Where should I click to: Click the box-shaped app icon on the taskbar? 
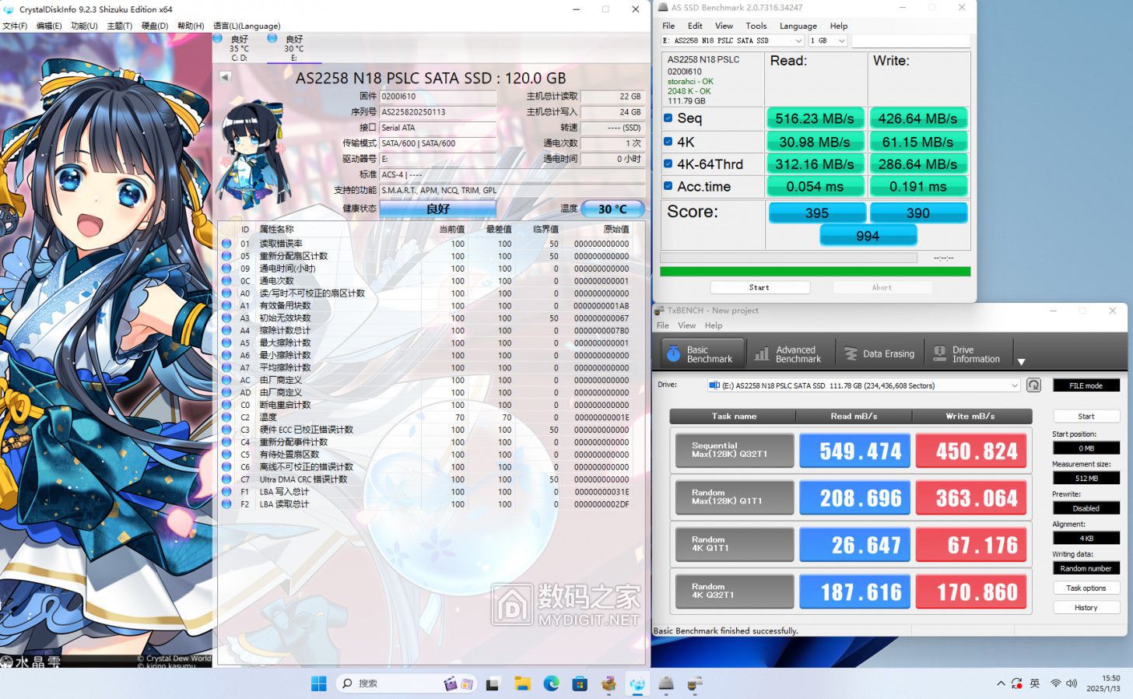(609, 684)
